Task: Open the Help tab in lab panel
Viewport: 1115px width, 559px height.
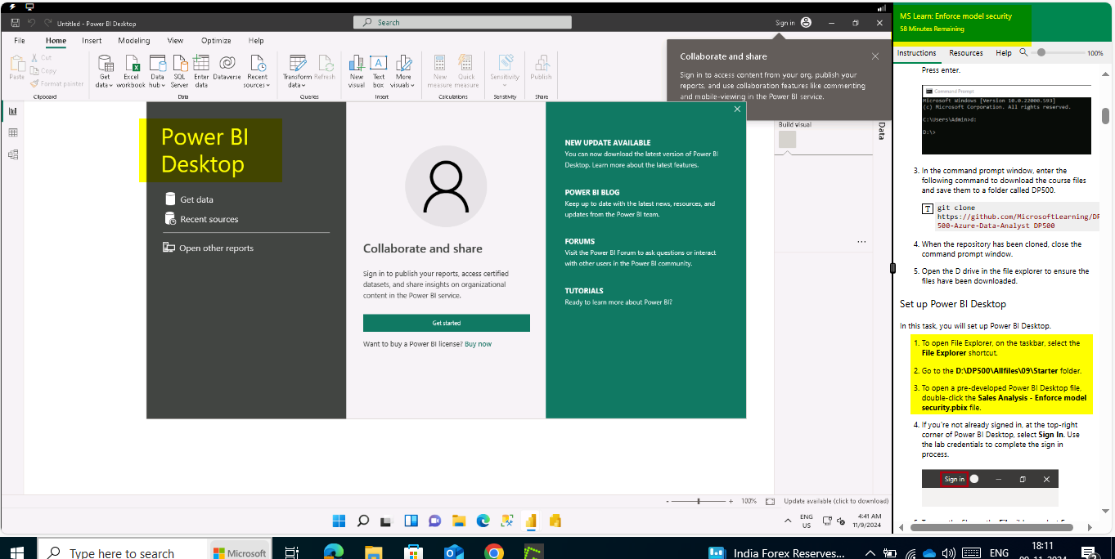Action: click(1004, 52)
